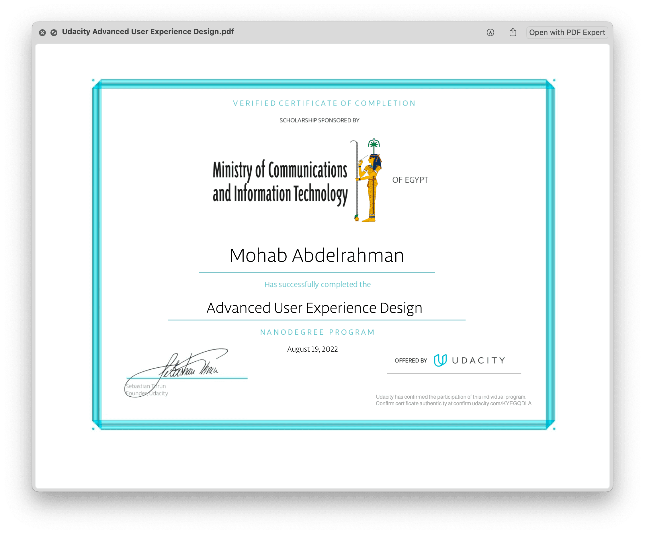This screenshot has width=645, height=534.
Task: Click Advanced User Experience Design title
Action: coord(314,308)
